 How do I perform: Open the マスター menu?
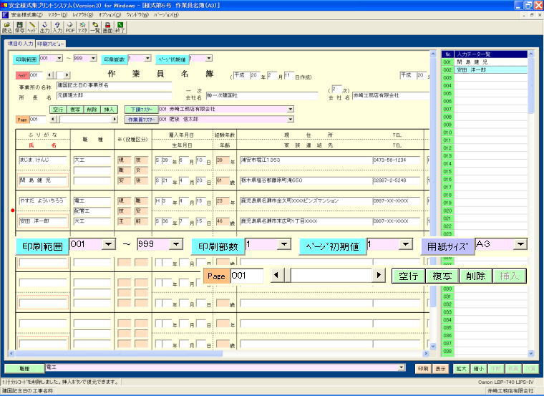pyautogui.click(x=57, y=14)
